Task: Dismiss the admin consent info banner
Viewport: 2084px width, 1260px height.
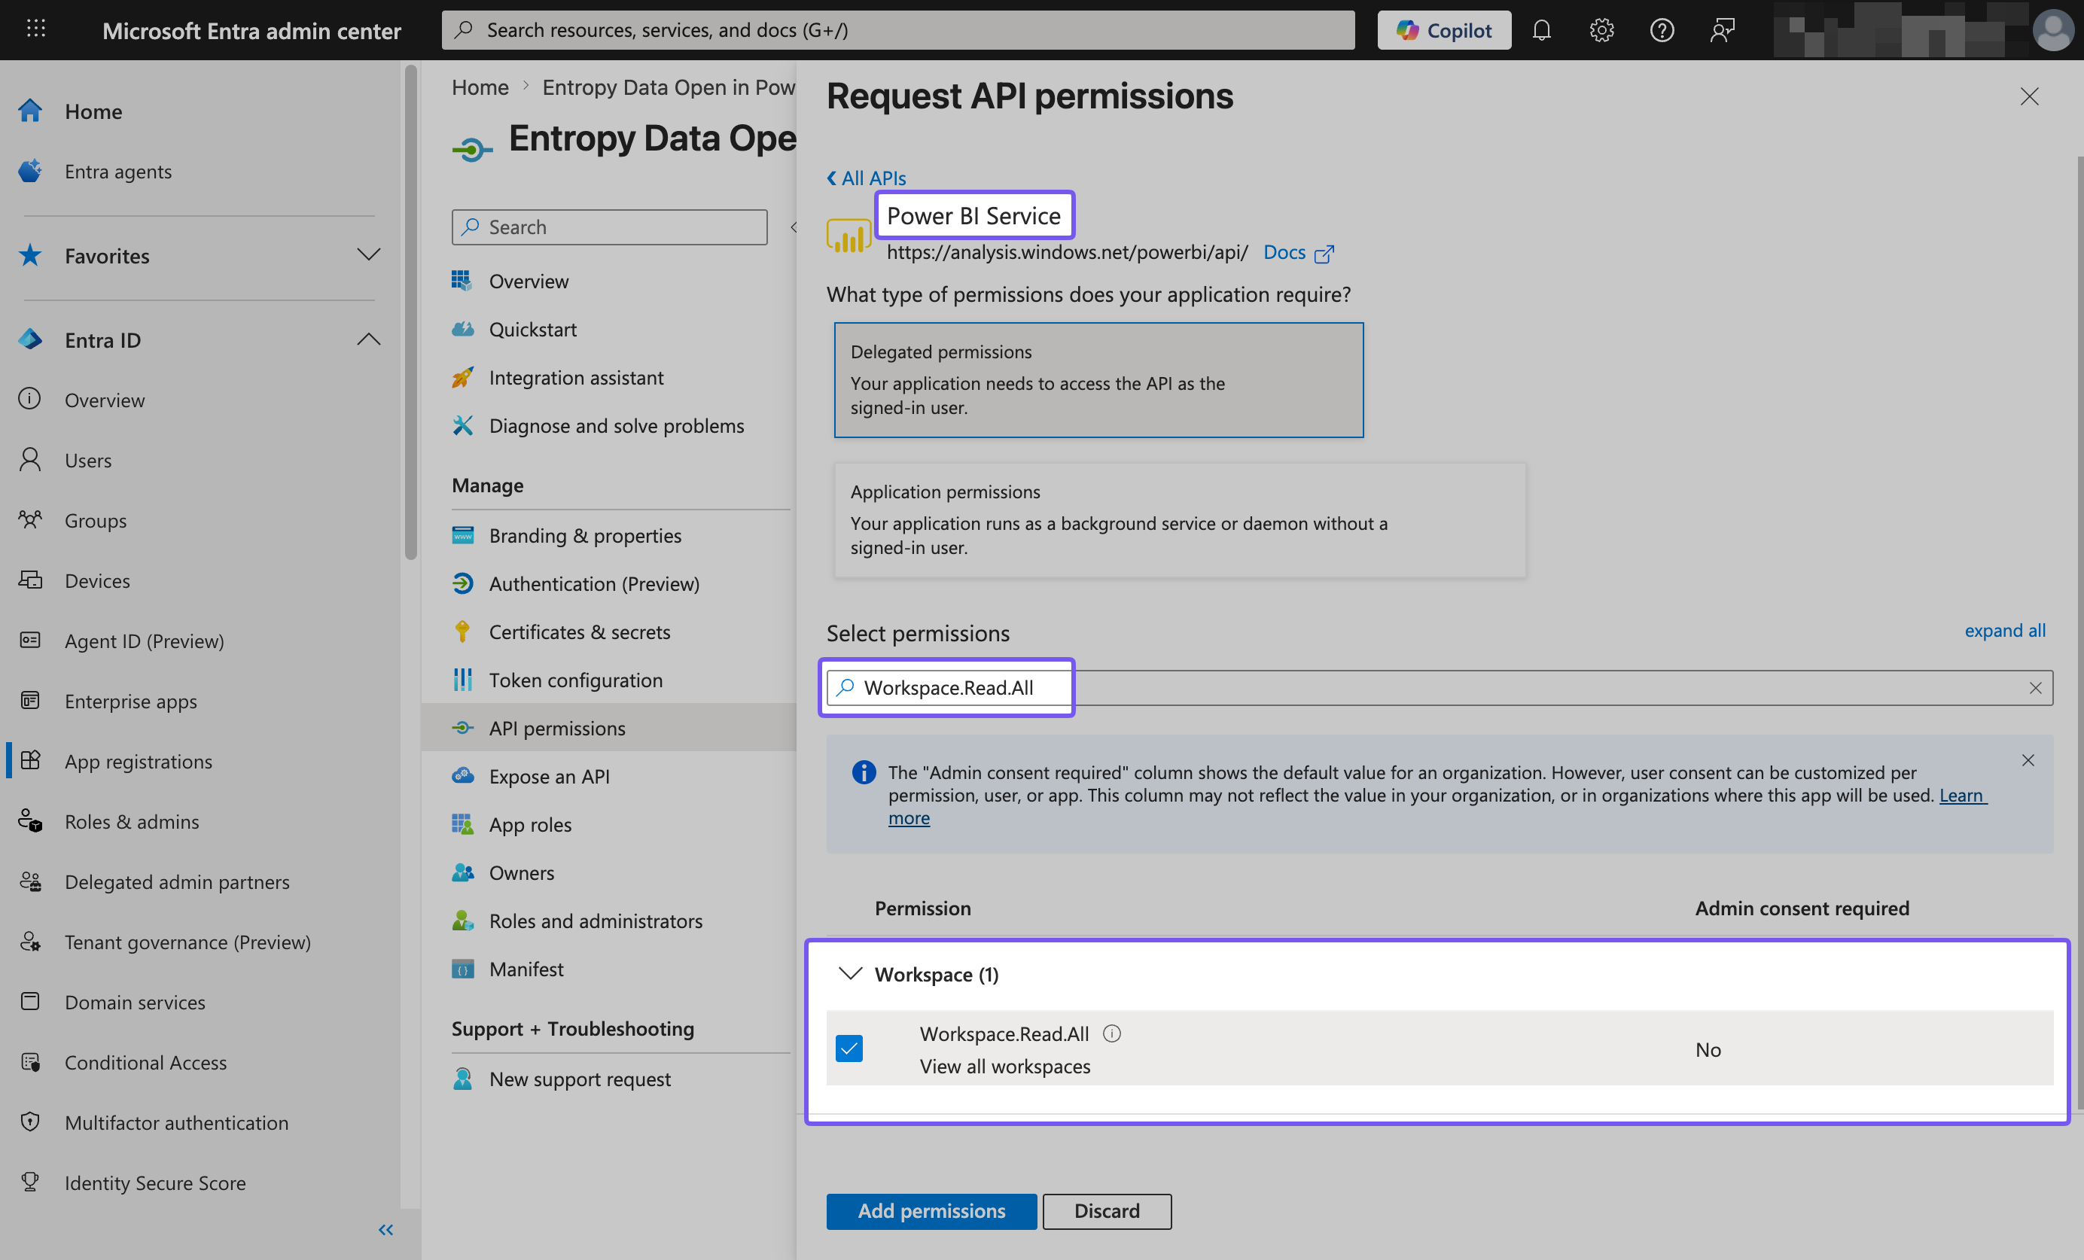Action: click(2028, 759)
